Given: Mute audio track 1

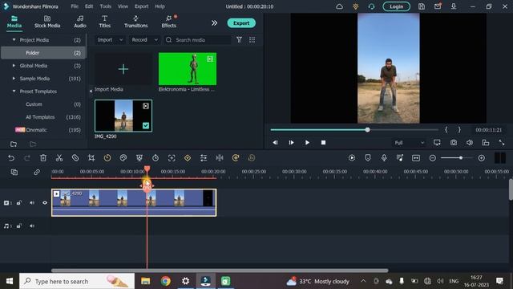Looking at the screenshot, I should pos(32,226).
